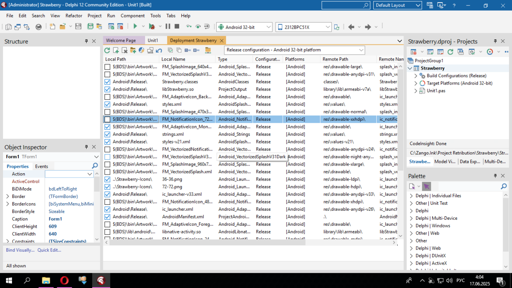
Task: Delete the selected deployment file
Action: (x=125, y=50)
